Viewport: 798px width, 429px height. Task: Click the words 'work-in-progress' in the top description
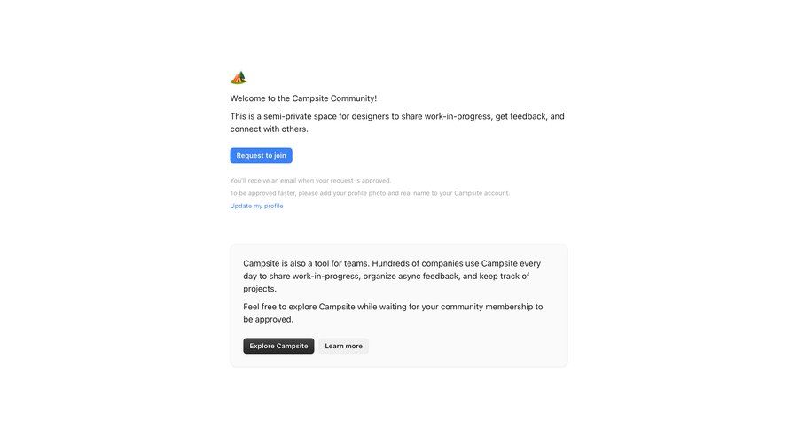(458, 116)
